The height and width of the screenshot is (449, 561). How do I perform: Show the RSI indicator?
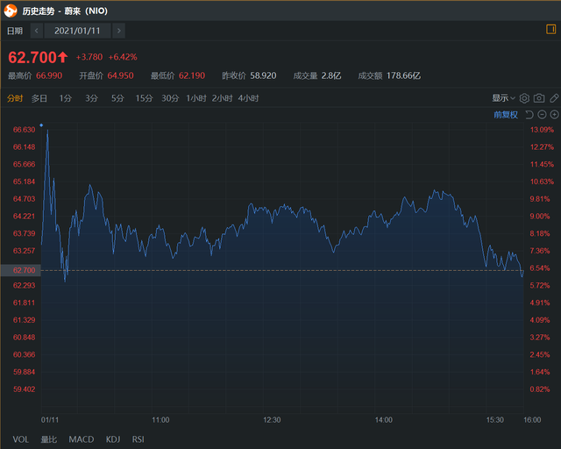138,438
